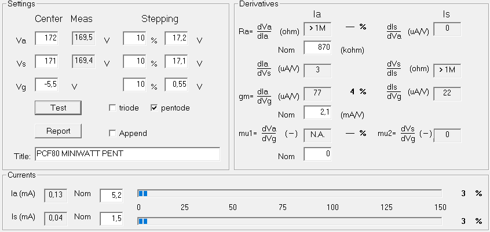The image size is (490, 232).
Task: Click the Vg stepping percent field
Action: (x=135, y=84)
